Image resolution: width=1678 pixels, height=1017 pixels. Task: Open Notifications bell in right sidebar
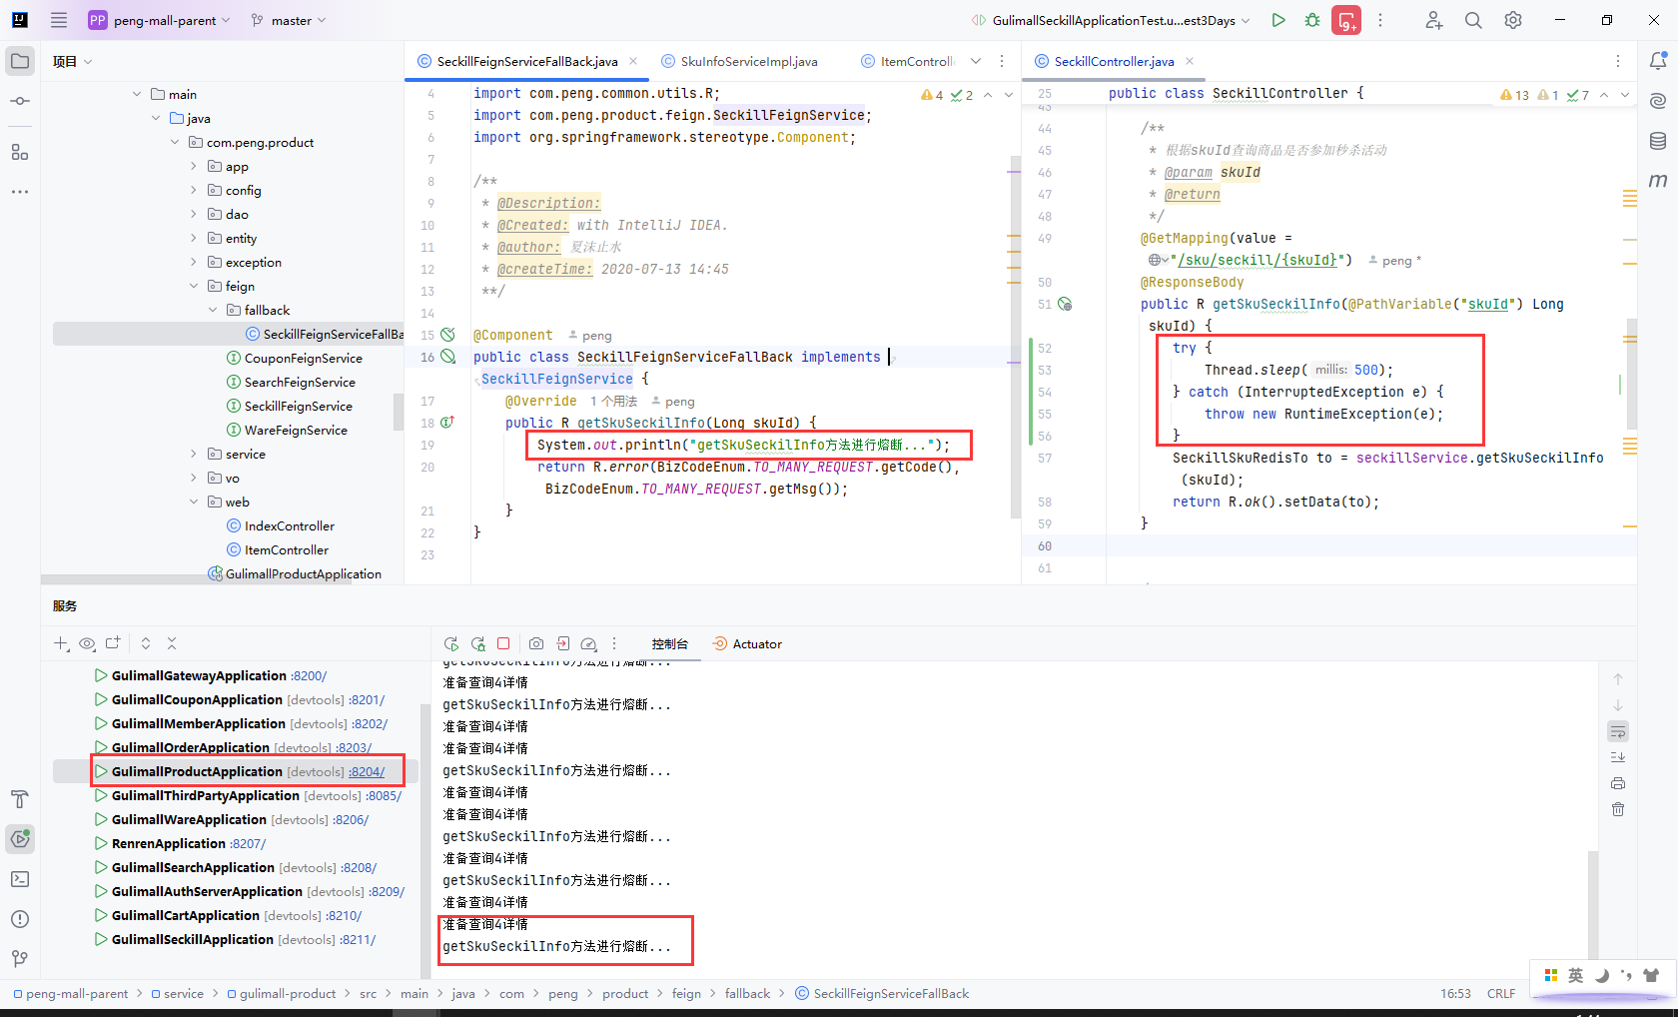pos(1658,61)
